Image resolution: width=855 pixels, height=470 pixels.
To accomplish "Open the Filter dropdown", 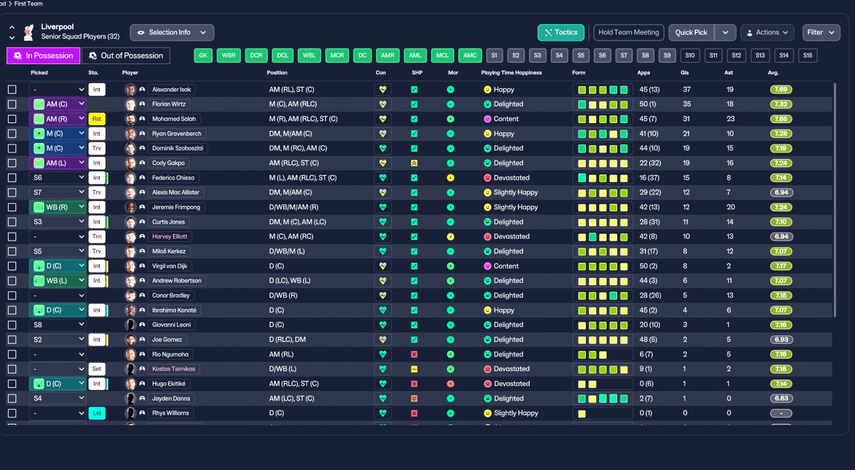I will tap(821, 32).
